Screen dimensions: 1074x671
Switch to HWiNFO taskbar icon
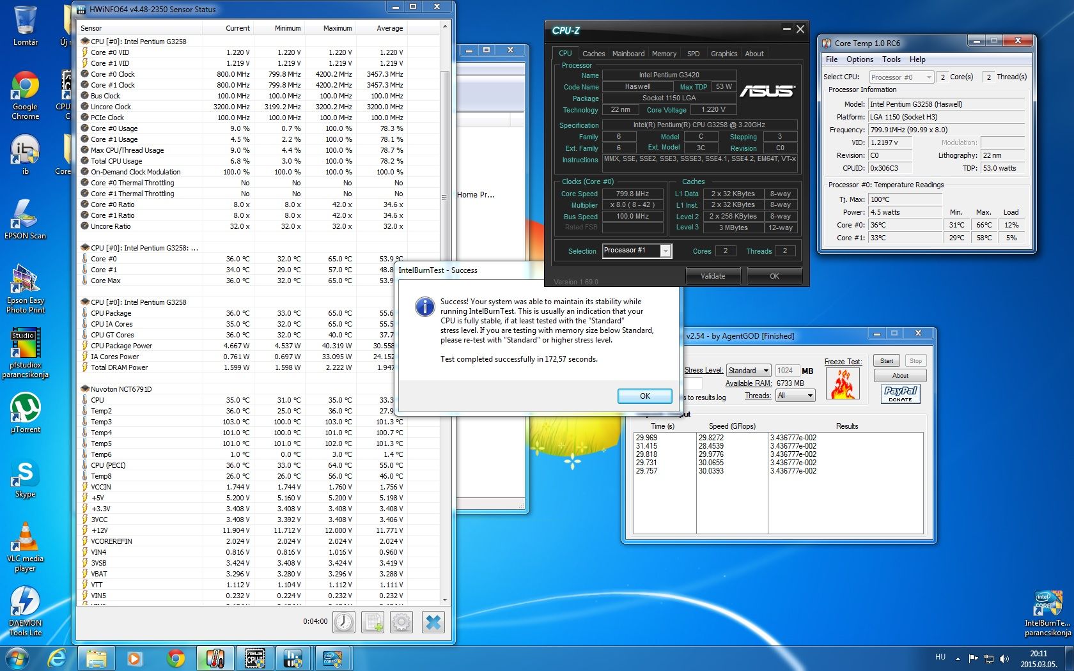293,658
